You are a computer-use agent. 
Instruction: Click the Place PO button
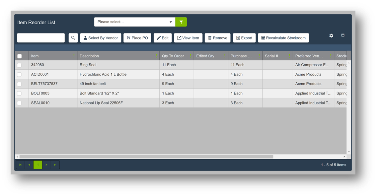pyautogui.click(x=137, y=38)
